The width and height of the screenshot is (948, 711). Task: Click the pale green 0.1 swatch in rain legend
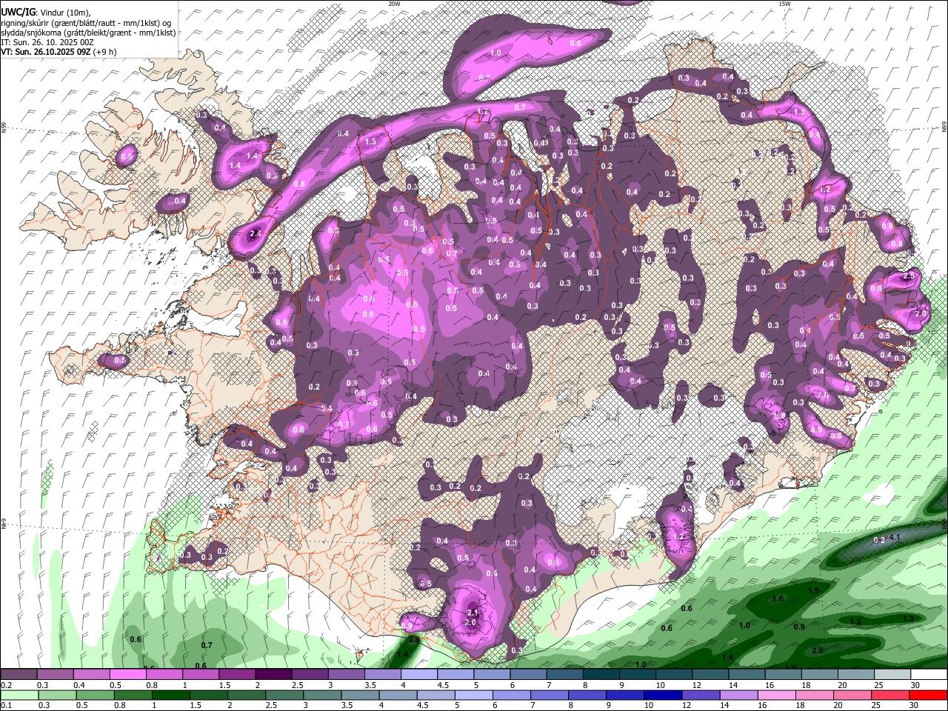[19, 695]
